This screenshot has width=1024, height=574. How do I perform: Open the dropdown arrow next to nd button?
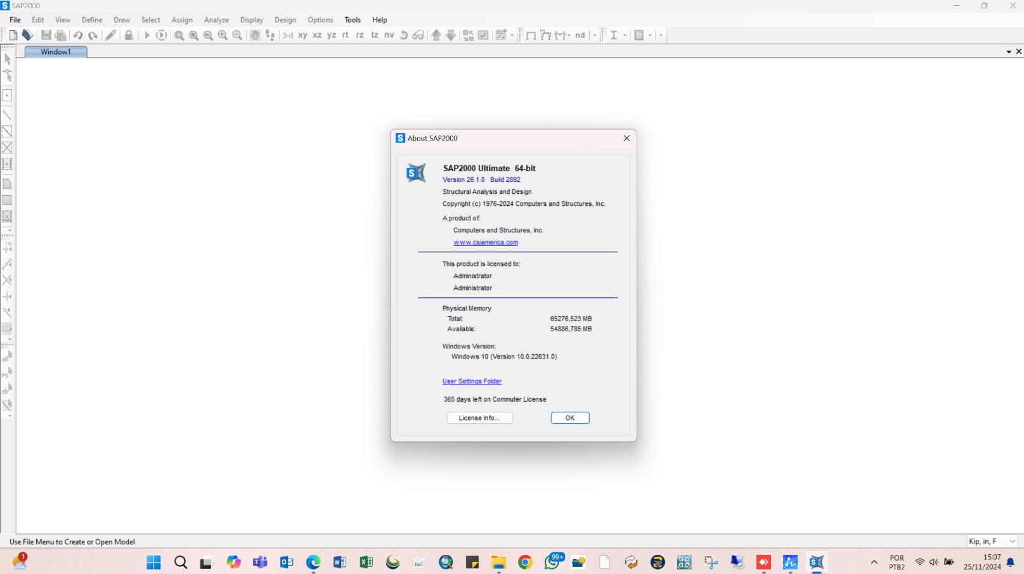[x=594, y=35]
